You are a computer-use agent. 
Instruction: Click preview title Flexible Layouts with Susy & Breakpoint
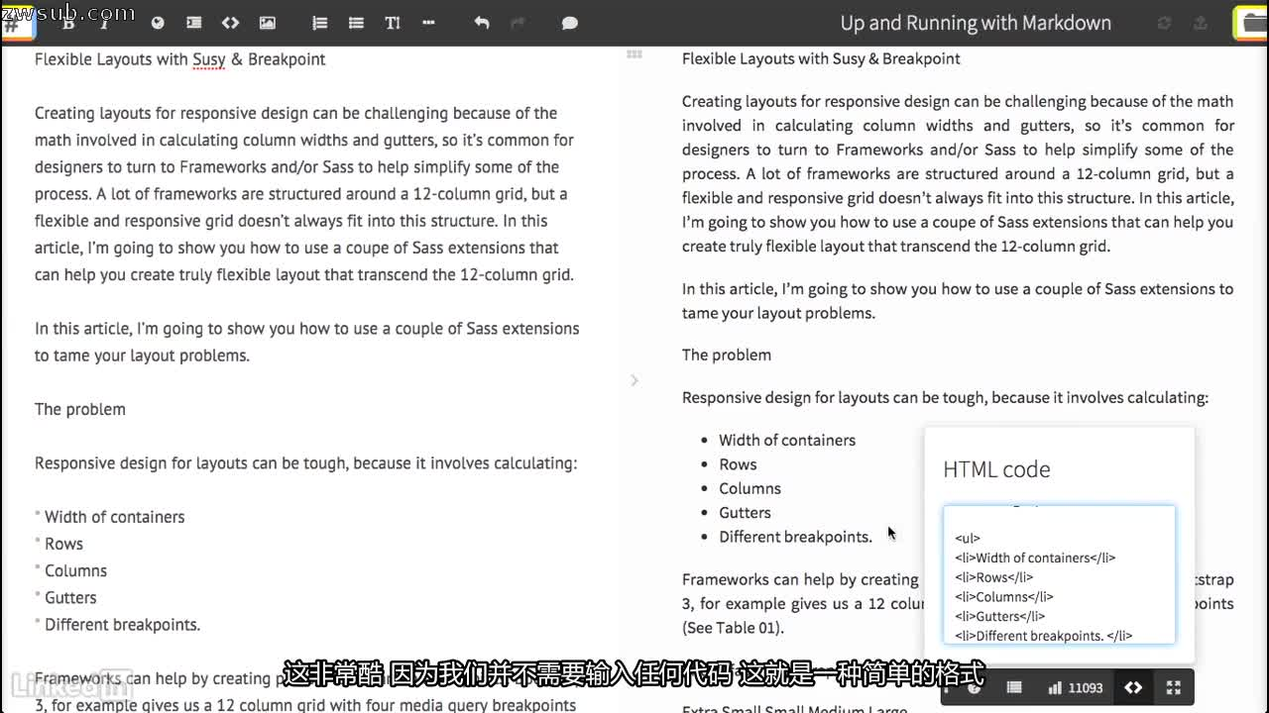coord(821,58)
